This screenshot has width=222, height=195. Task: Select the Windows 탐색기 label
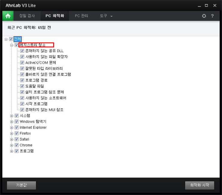33,122
